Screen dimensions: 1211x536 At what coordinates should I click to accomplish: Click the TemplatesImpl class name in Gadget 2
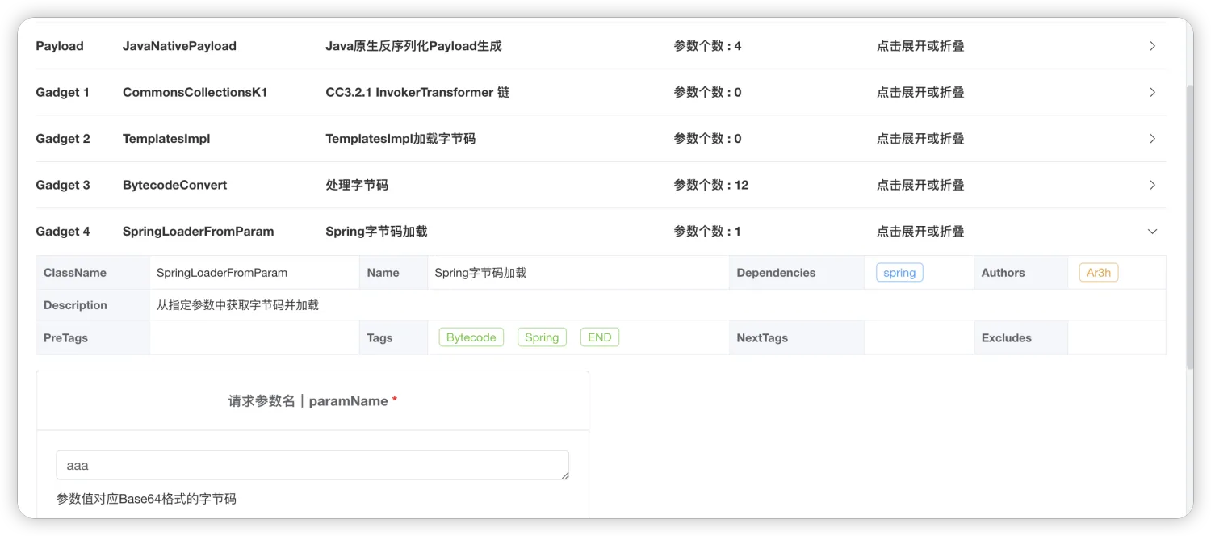tap(166, 139)
